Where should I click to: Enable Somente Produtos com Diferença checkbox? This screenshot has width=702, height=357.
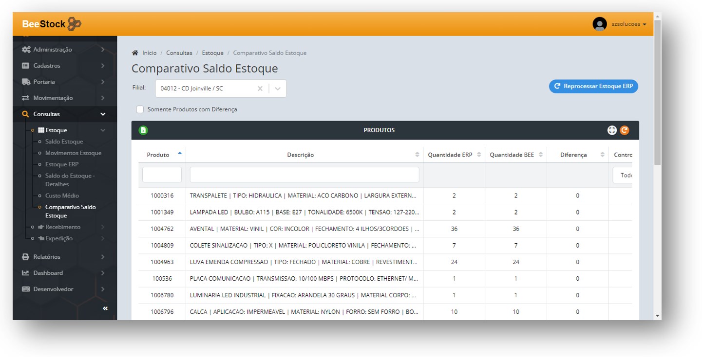[x=140, y=109]
